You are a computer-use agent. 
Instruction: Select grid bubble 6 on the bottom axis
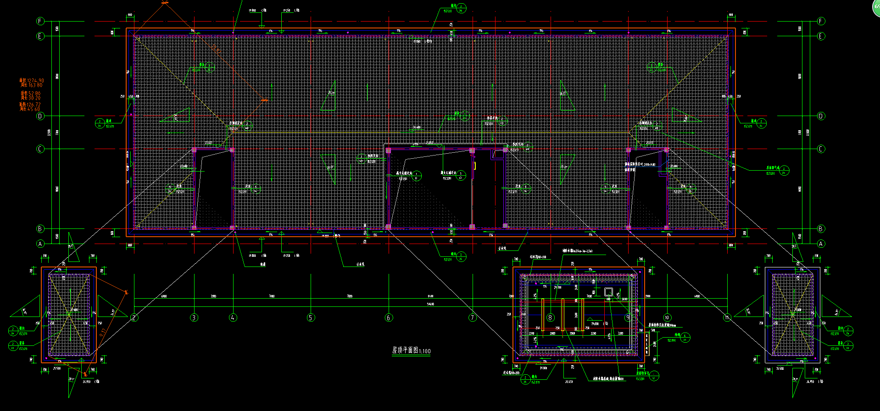click(389, 317)
